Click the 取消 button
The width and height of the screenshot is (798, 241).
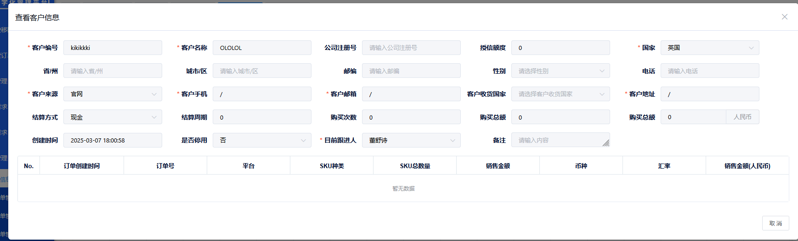tap(775, 223)
